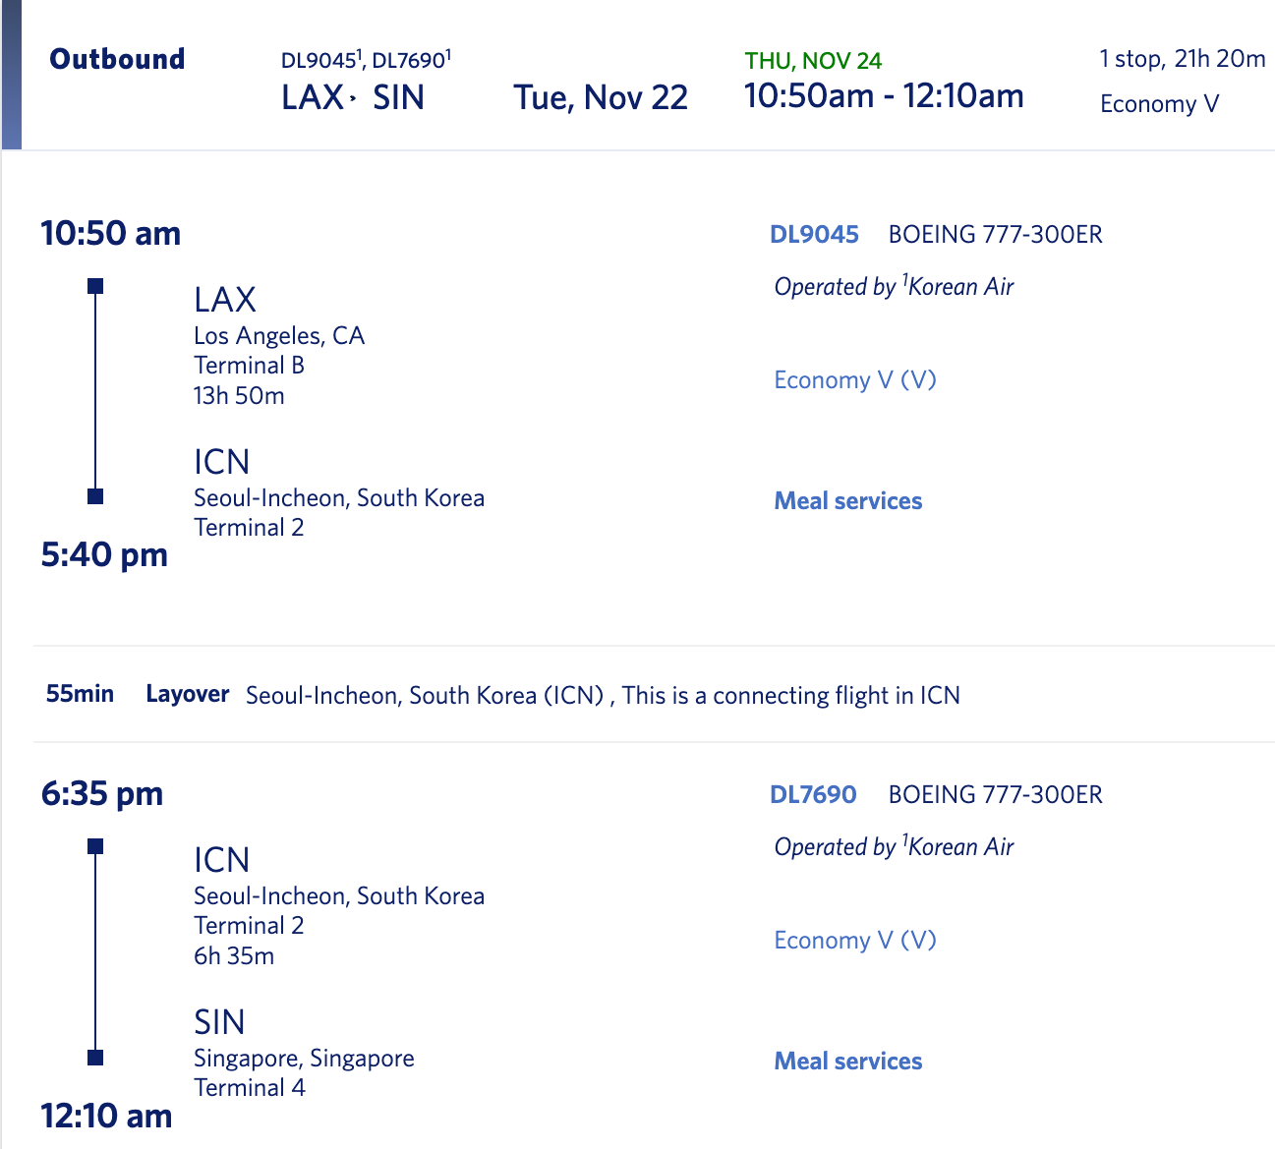The height and width of the screenshot is (1149, 1275).
Task: Click the ICN arrival marker on the first segment
Action: tap(95, 496)
